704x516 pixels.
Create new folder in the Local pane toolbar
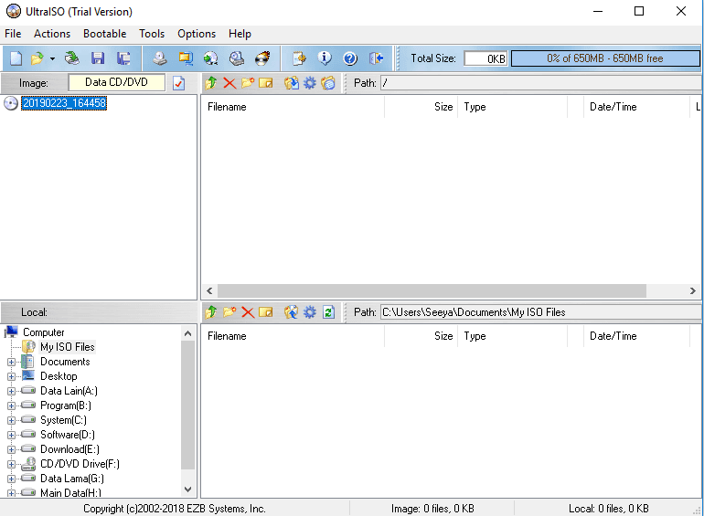click(x=229, y=312)
